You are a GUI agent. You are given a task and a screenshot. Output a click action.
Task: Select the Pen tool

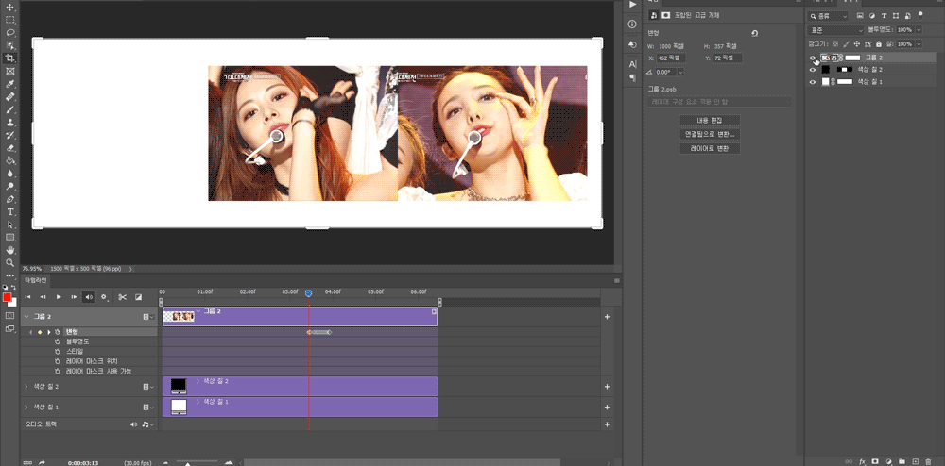pos(10,199)
